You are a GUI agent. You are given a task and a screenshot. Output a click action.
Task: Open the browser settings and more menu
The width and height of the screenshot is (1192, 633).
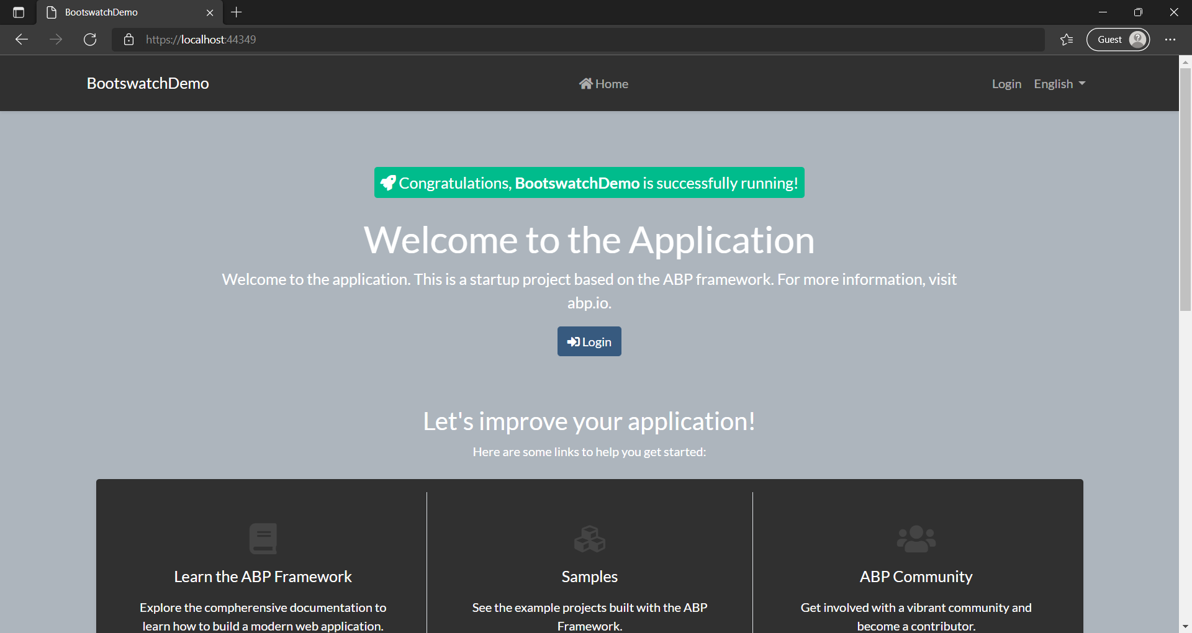tap(1170, 40)
